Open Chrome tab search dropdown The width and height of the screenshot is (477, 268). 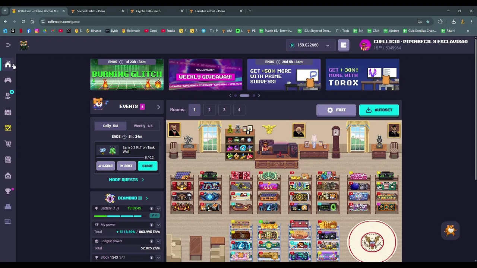(x=5, y=11)
